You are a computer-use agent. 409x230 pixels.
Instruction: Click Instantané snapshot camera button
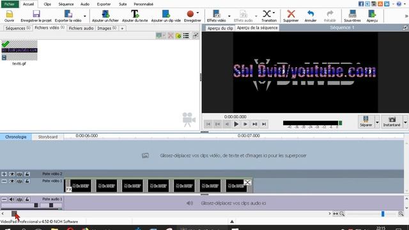tap(392, 121)
